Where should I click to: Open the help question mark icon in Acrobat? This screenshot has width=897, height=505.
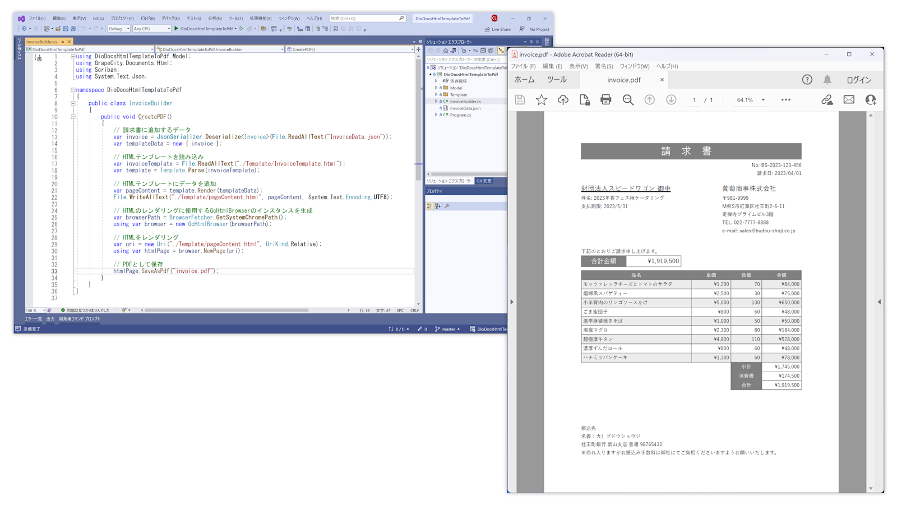(x=807, y=80)
